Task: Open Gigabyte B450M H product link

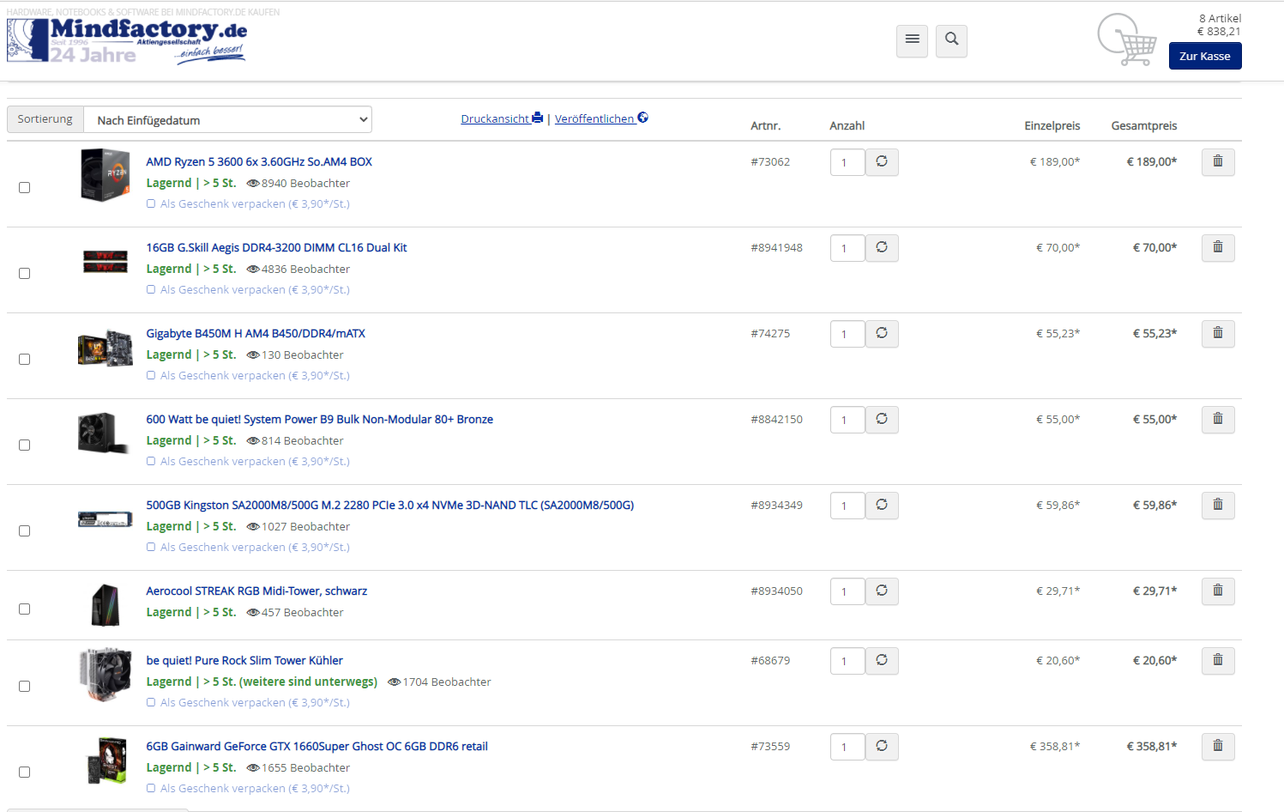Action: coord(256,333)
